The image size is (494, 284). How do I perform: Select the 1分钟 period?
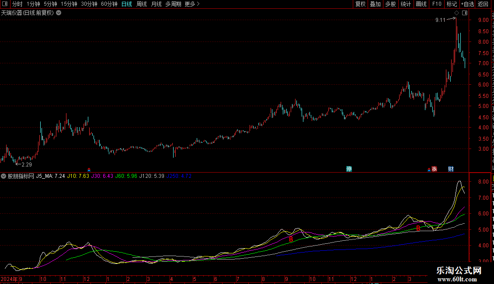tap(33, 4)
